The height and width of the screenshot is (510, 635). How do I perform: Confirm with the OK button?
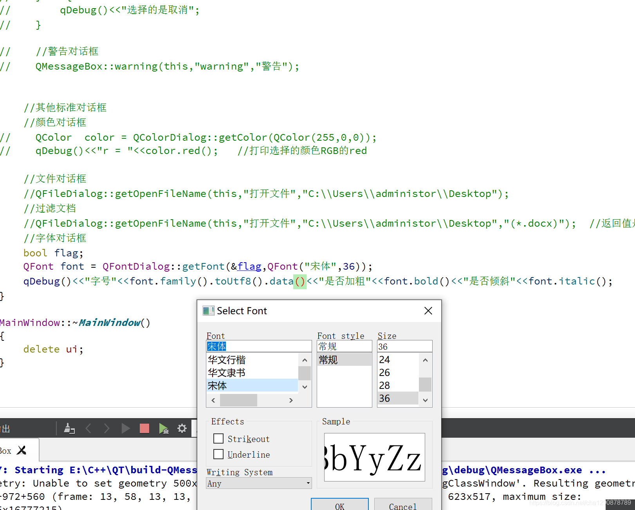pyautogui.click(x=340, y=505)
